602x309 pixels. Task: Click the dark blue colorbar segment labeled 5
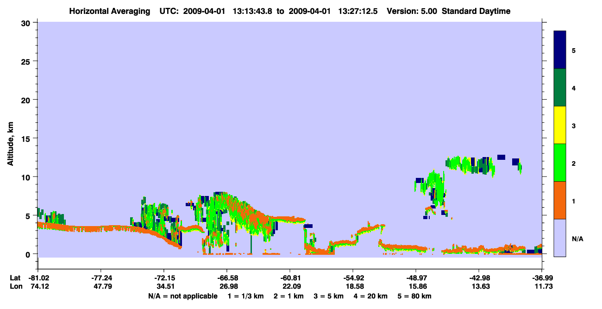[560, 50]
